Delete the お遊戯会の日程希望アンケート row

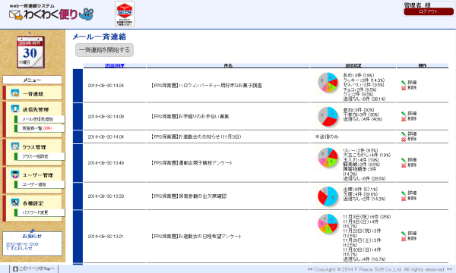(409, 239)
